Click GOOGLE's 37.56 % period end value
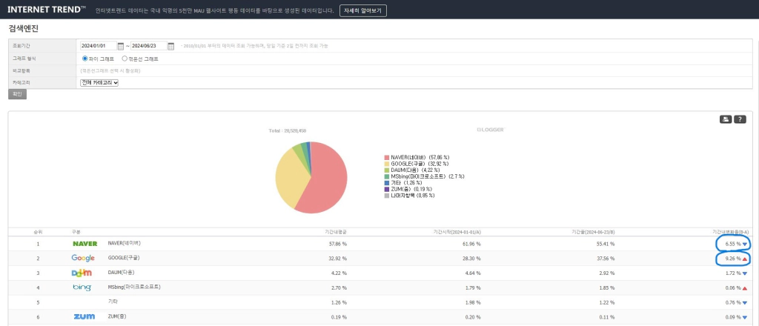The height and width of the screenshot is (326, 759). tap(606, 259)
